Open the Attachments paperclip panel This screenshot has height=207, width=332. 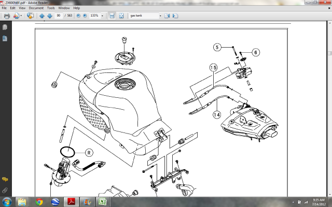(x=4, y=190)
